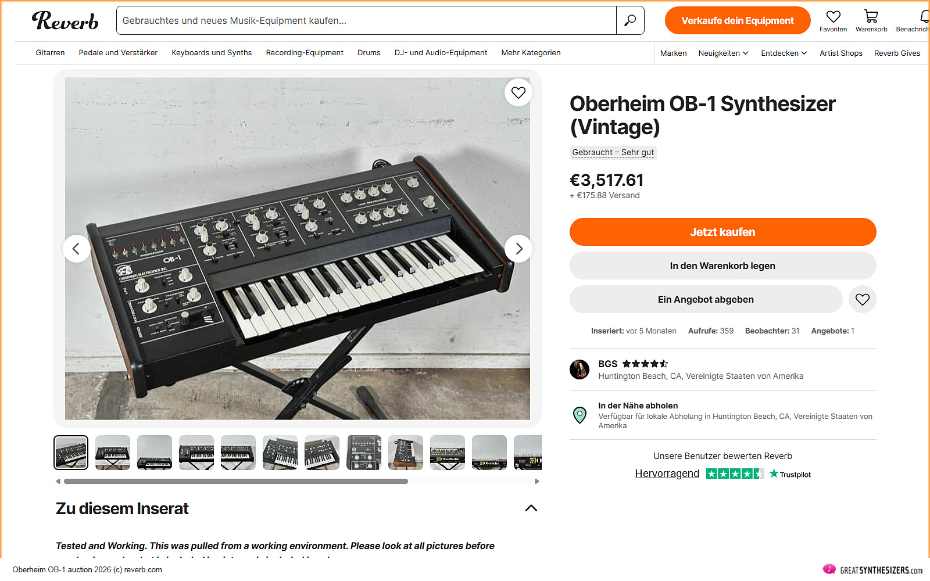Open Favoriten via the heart icon
The image size is (930, 581).
click(833, 17)
